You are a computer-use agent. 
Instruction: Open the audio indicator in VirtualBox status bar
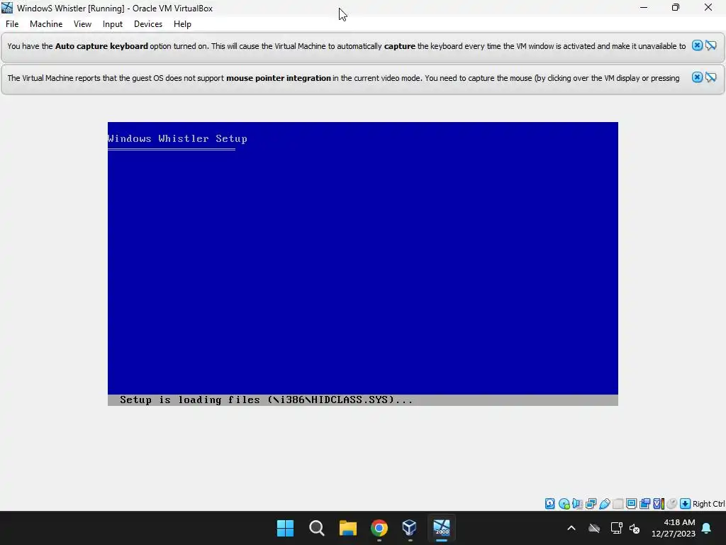click(x=577, y=504)
